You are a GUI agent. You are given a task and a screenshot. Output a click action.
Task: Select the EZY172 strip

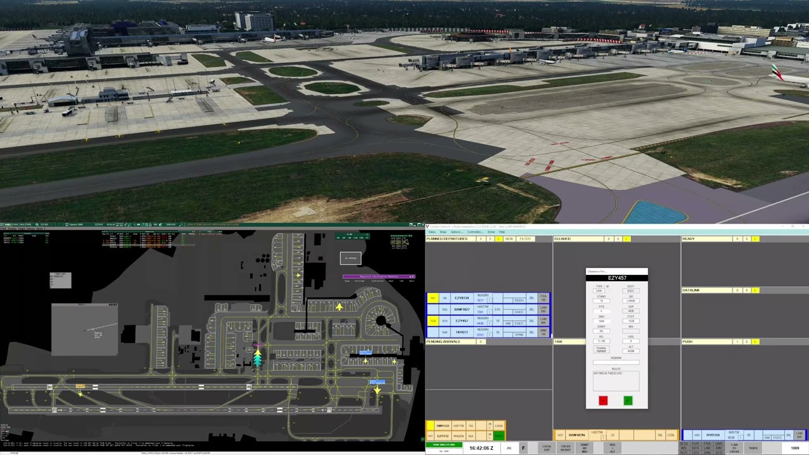[465, 436]
